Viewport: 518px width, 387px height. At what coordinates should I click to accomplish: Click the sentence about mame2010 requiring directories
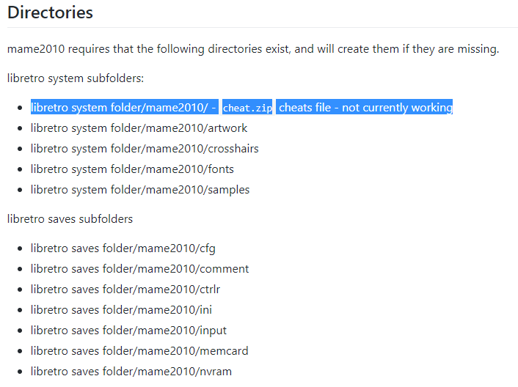point(253,49)
